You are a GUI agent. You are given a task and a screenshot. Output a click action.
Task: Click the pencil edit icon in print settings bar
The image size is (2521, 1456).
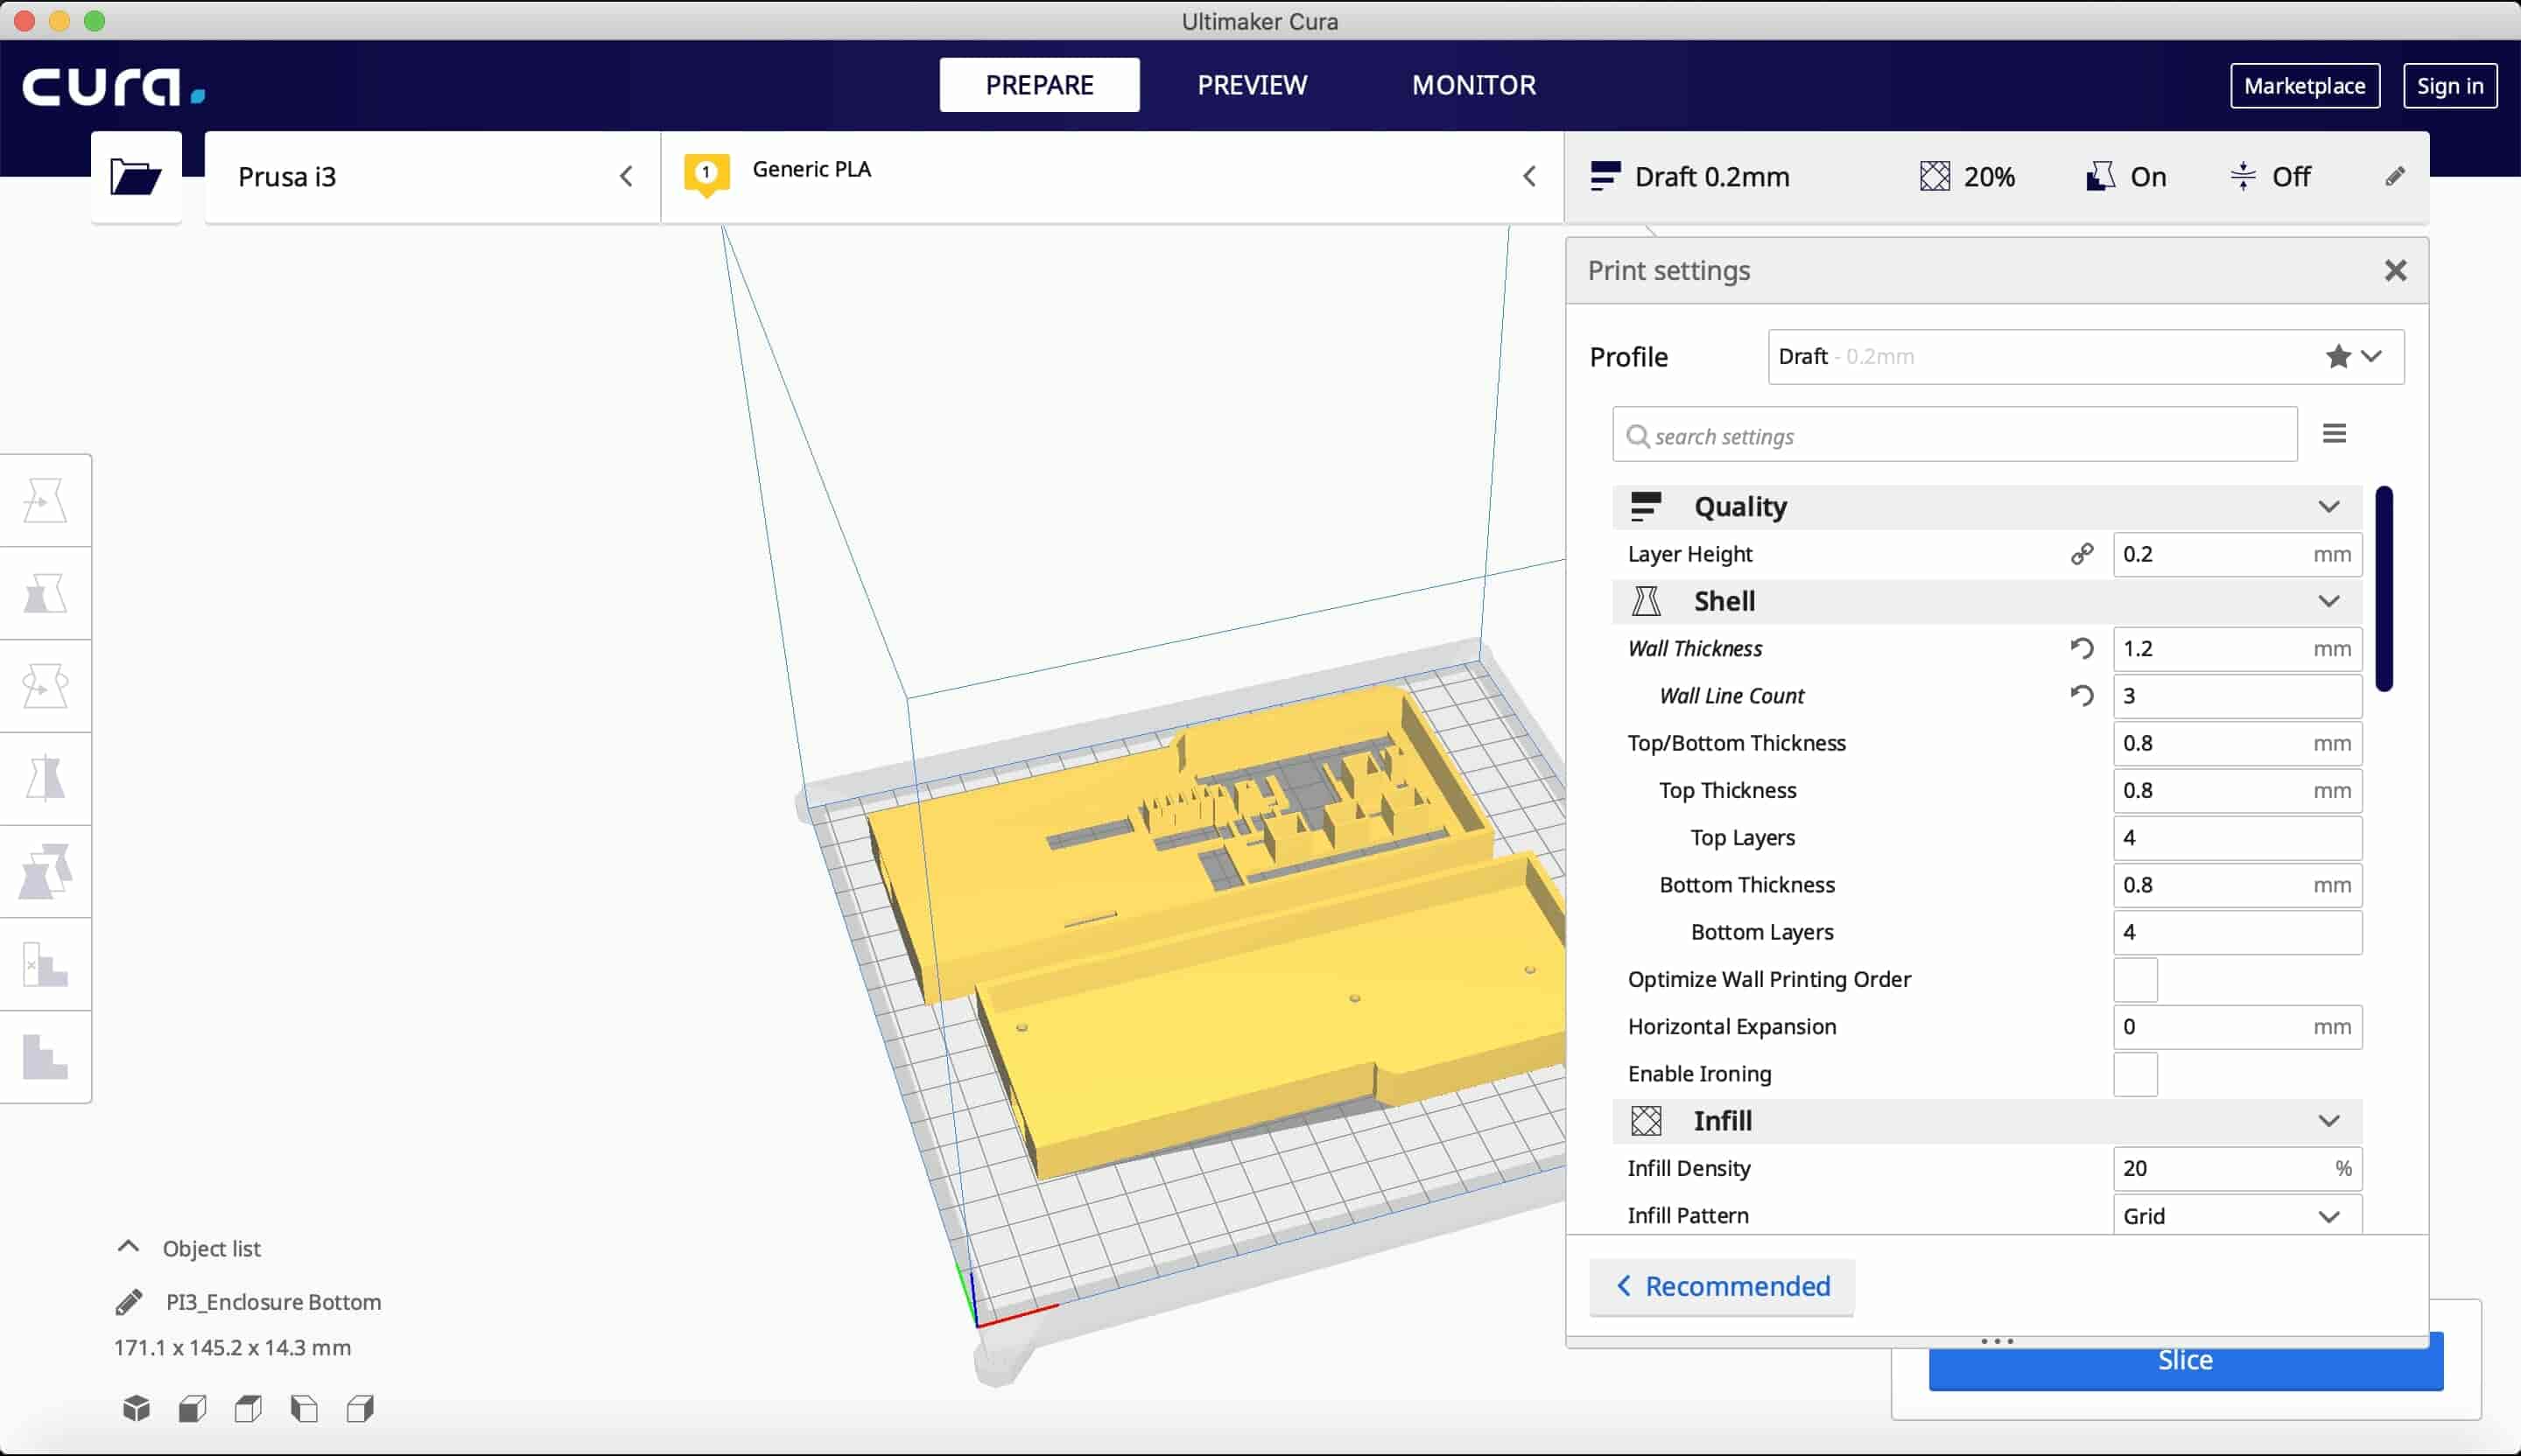(x=2395, y=177)
